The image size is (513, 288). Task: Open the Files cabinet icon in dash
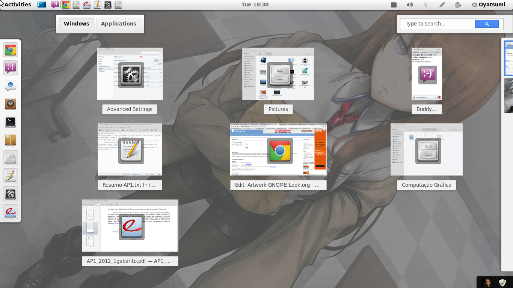11,158
